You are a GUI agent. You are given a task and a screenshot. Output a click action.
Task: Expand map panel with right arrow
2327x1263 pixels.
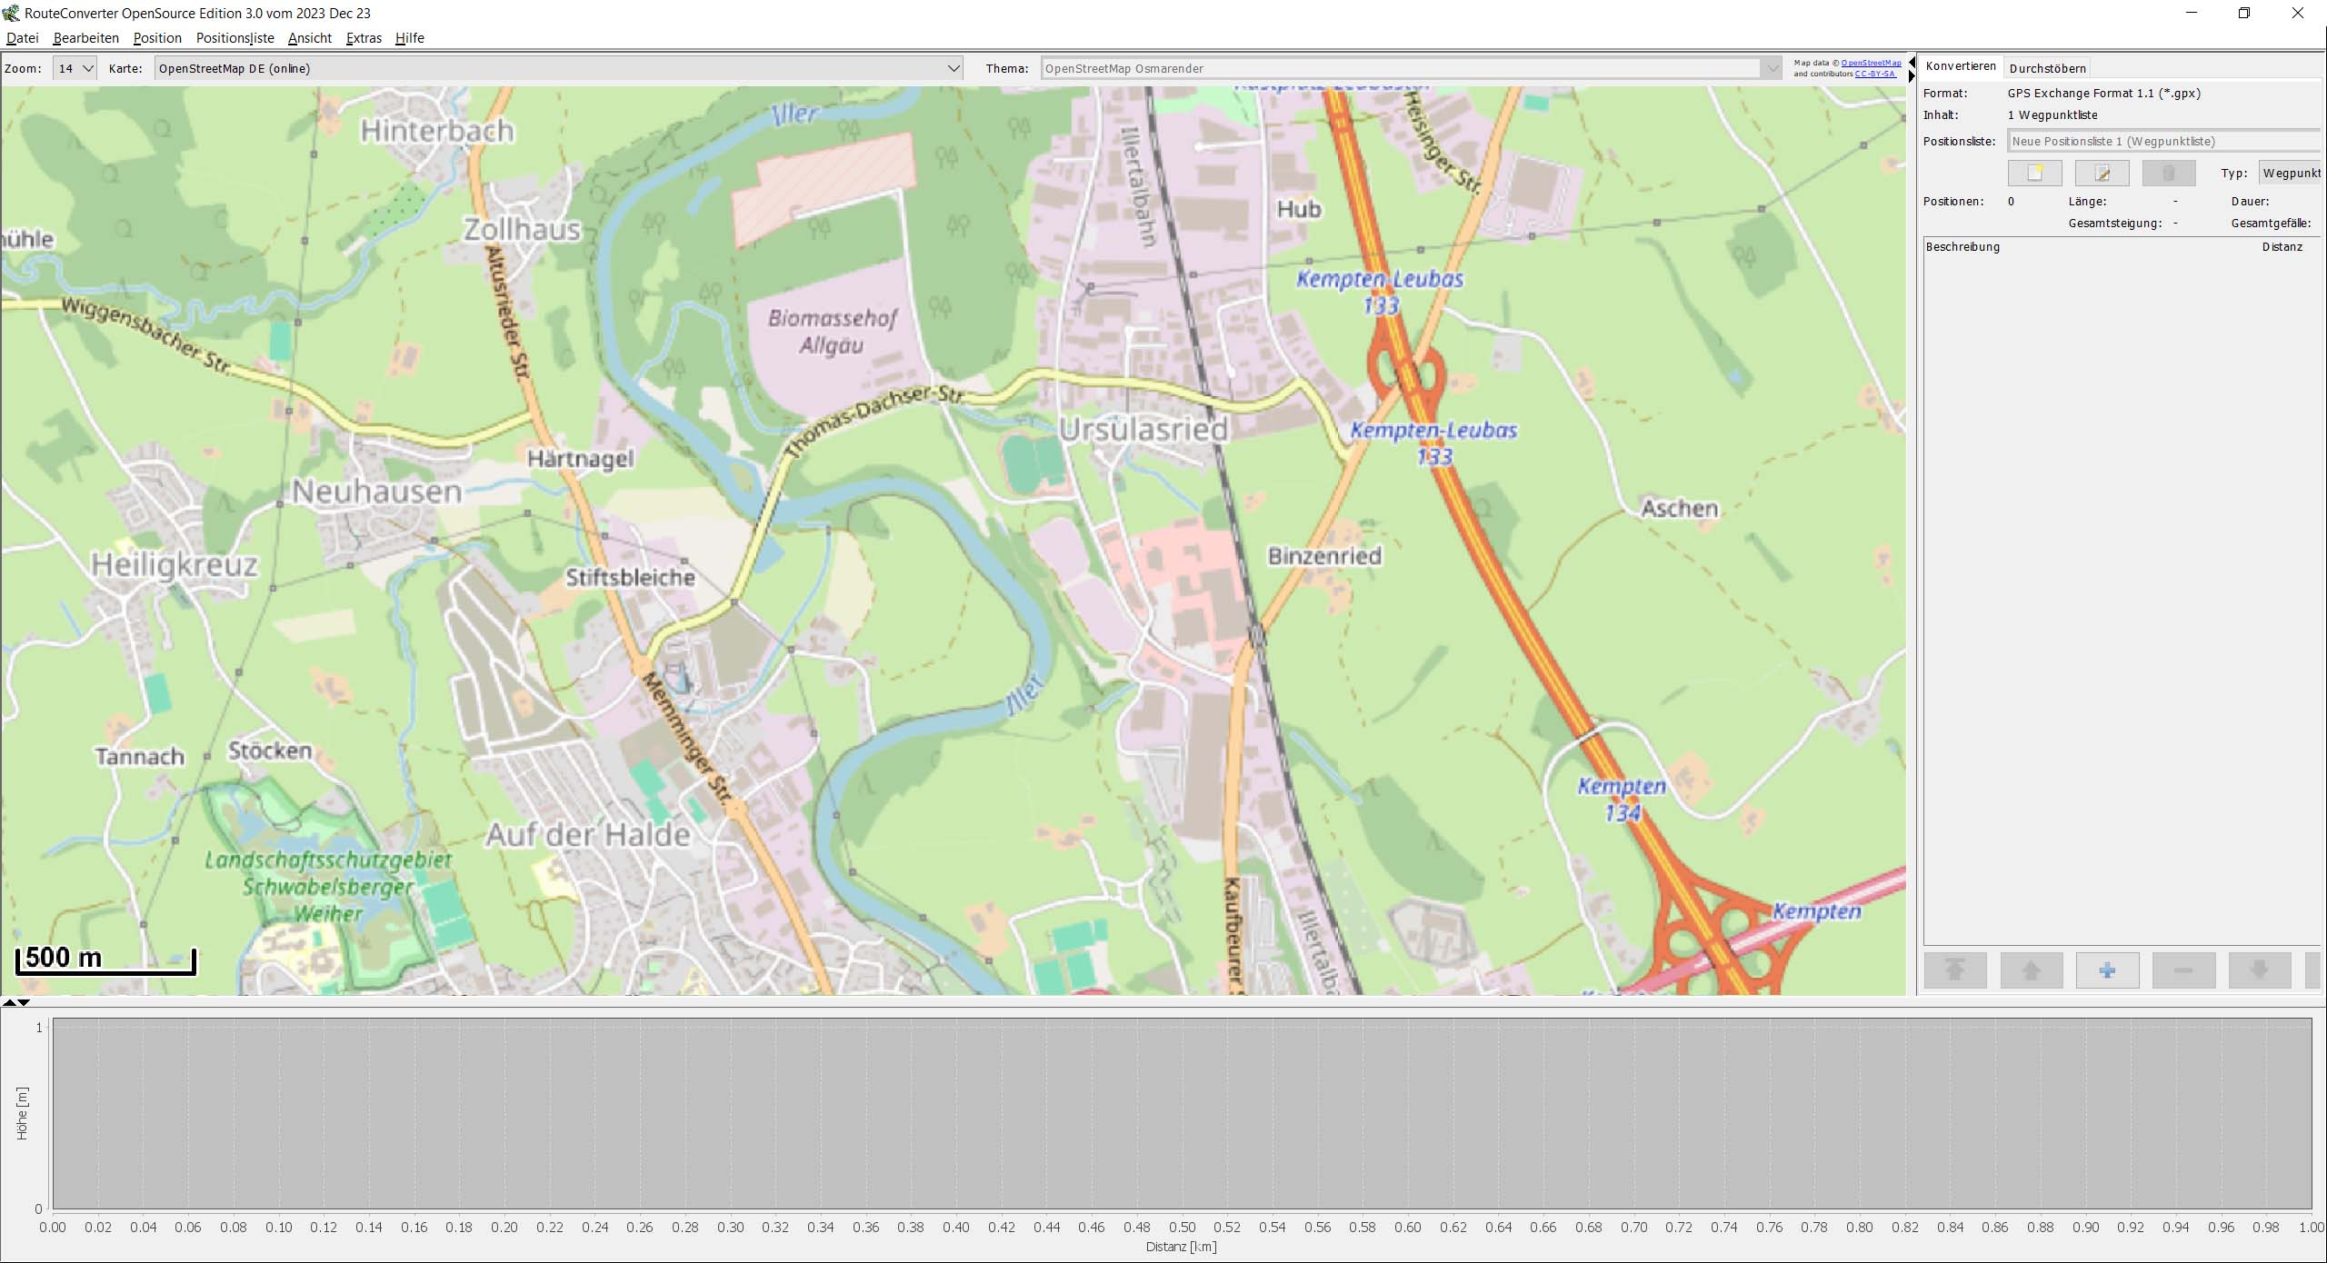point(1912,76)
